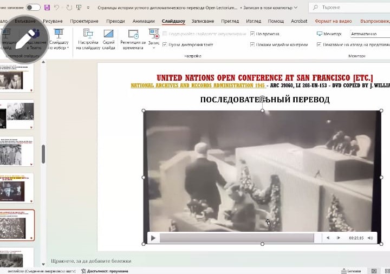This screenshot has height=274, width=390.
Task: Step video back one frame
Action: (328, 238)
